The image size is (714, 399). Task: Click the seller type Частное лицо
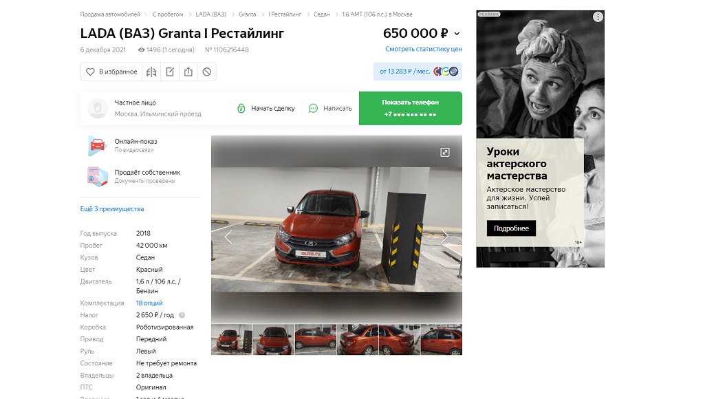136,103
